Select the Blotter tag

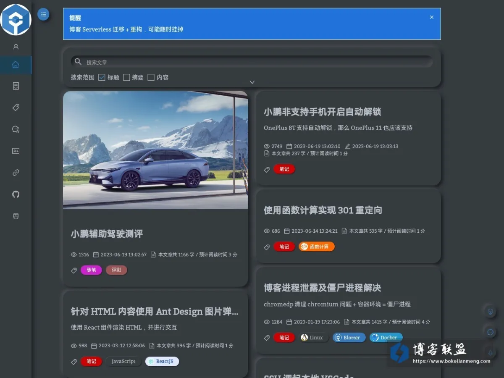click(349, 338)
